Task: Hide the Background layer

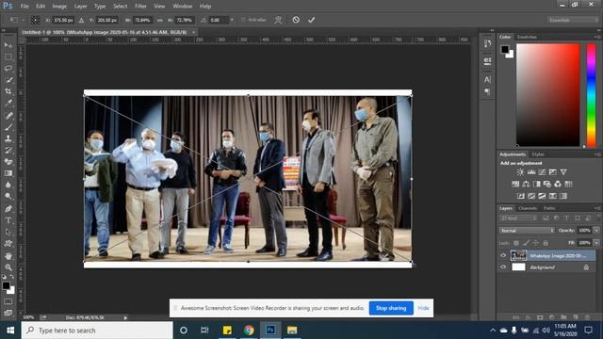Action: coord(503,266)
